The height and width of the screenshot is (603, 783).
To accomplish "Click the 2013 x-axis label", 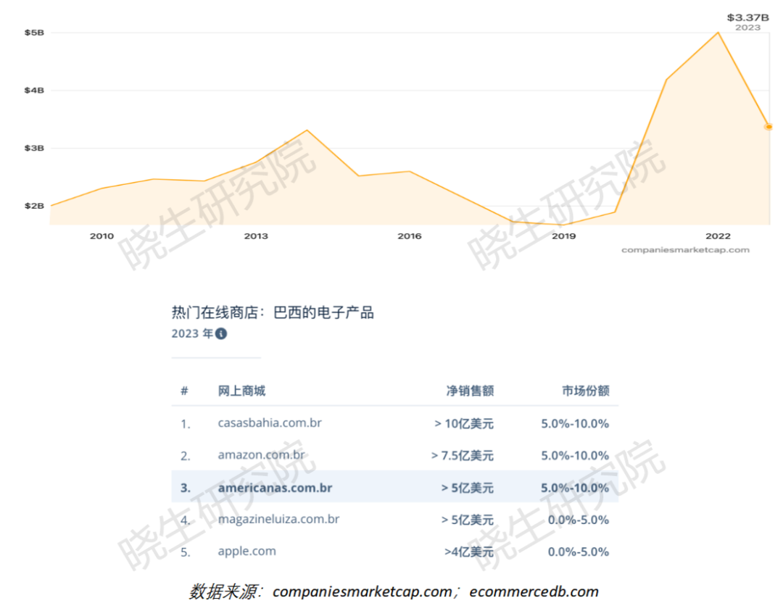I will (256, 236).
